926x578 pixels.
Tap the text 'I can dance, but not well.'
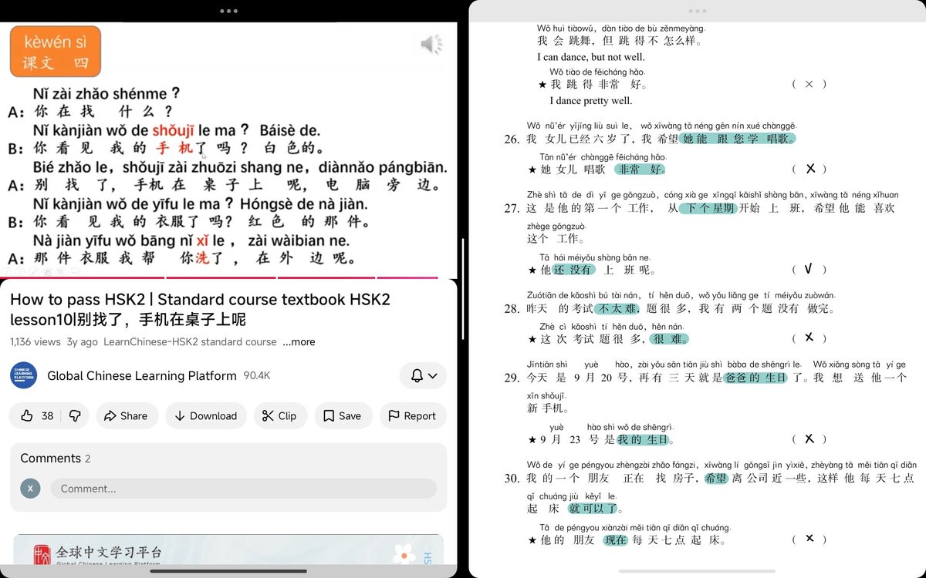591,57
